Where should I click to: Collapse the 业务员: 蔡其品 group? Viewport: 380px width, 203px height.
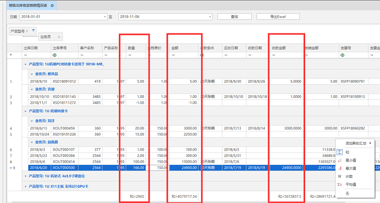32,74
